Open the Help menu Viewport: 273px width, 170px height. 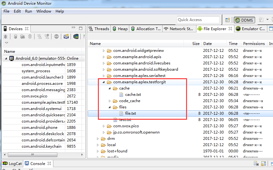(60, 11)
